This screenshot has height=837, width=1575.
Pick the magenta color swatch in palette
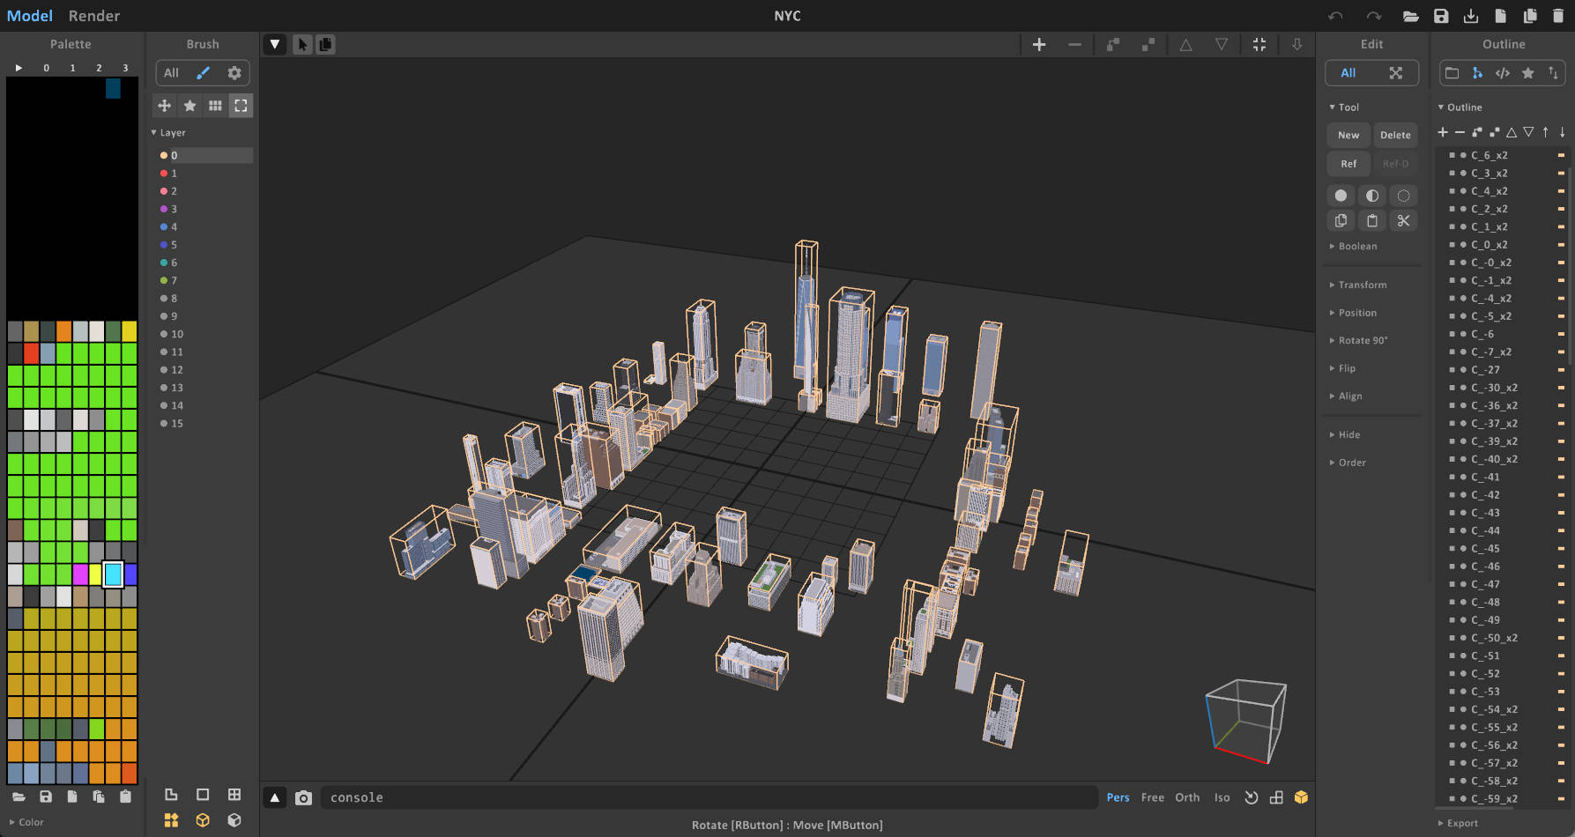pyautogui.click(x=80, y=574)
